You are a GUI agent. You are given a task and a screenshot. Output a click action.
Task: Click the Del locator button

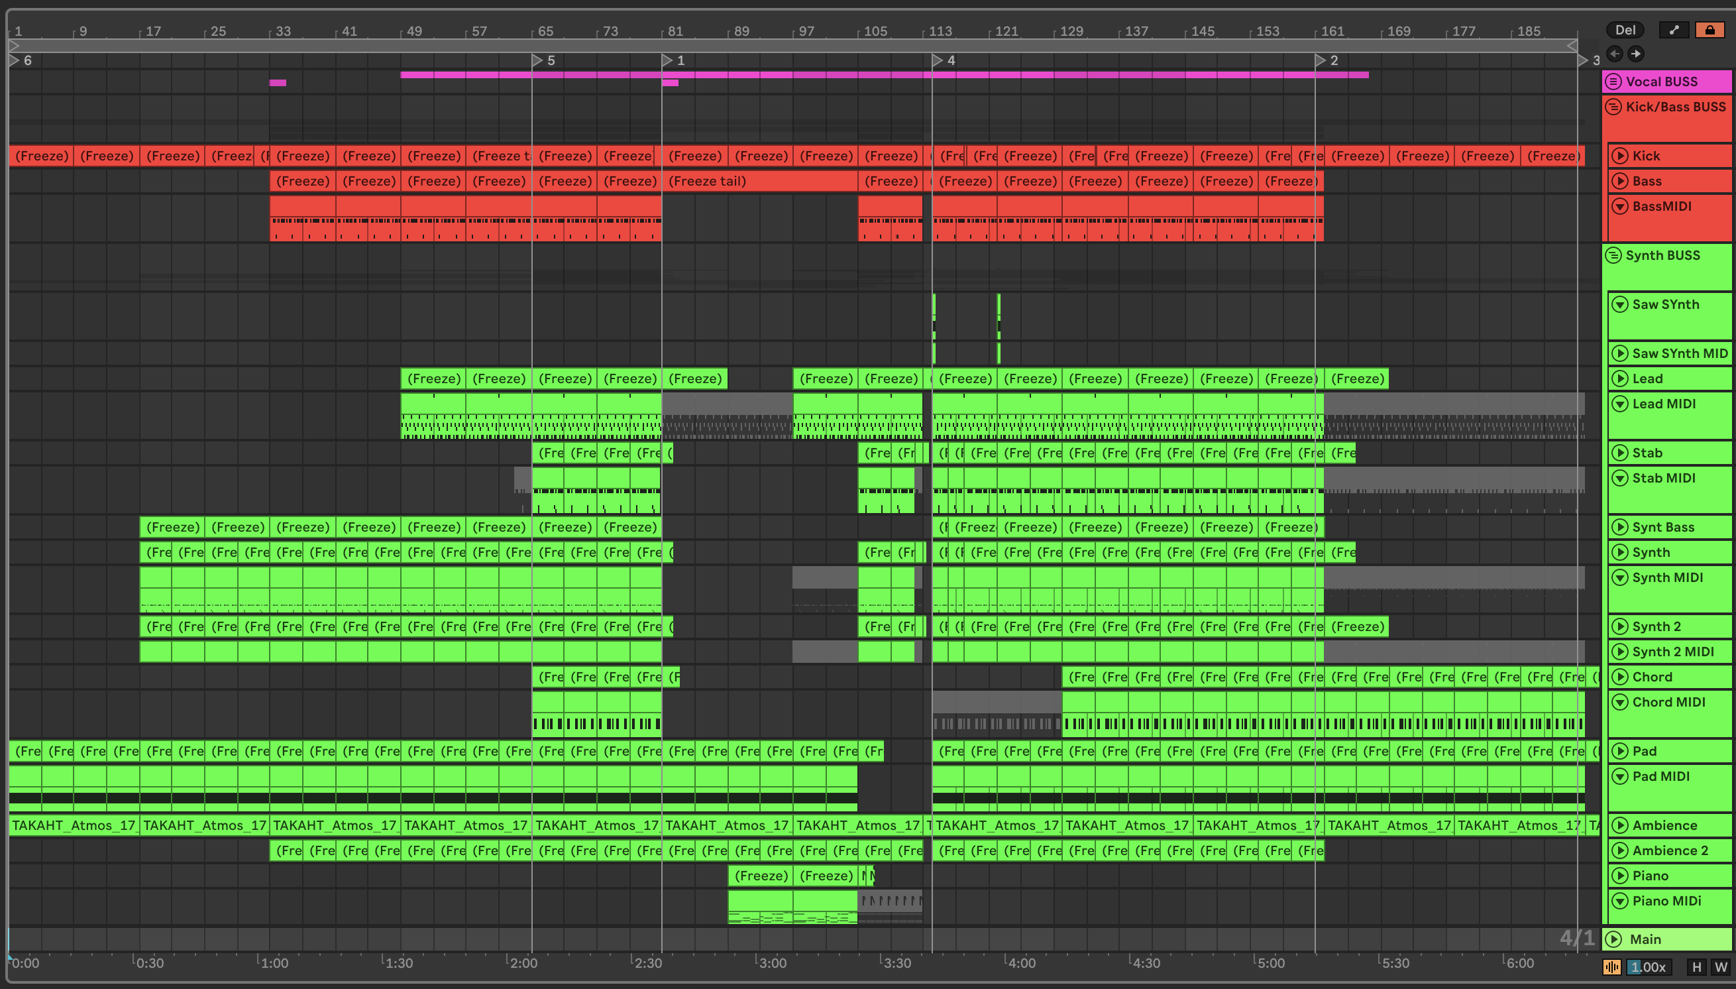[1625, 30]
